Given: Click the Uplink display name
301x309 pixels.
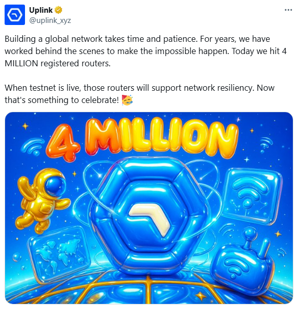Looking at the screenshot, I should coord(41,10).
